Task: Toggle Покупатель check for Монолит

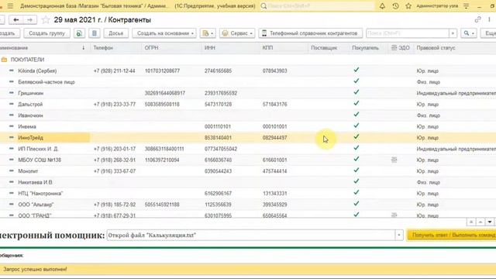Action: (x=356, y=170)
